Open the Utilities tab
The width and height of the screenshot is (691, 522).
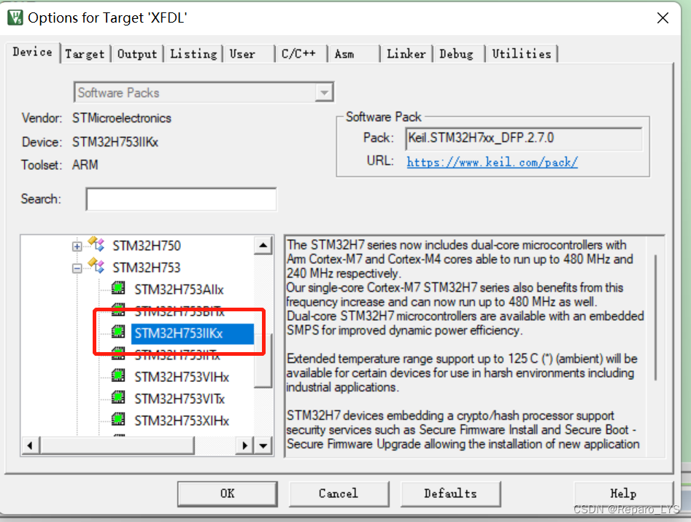pos(522,54)
